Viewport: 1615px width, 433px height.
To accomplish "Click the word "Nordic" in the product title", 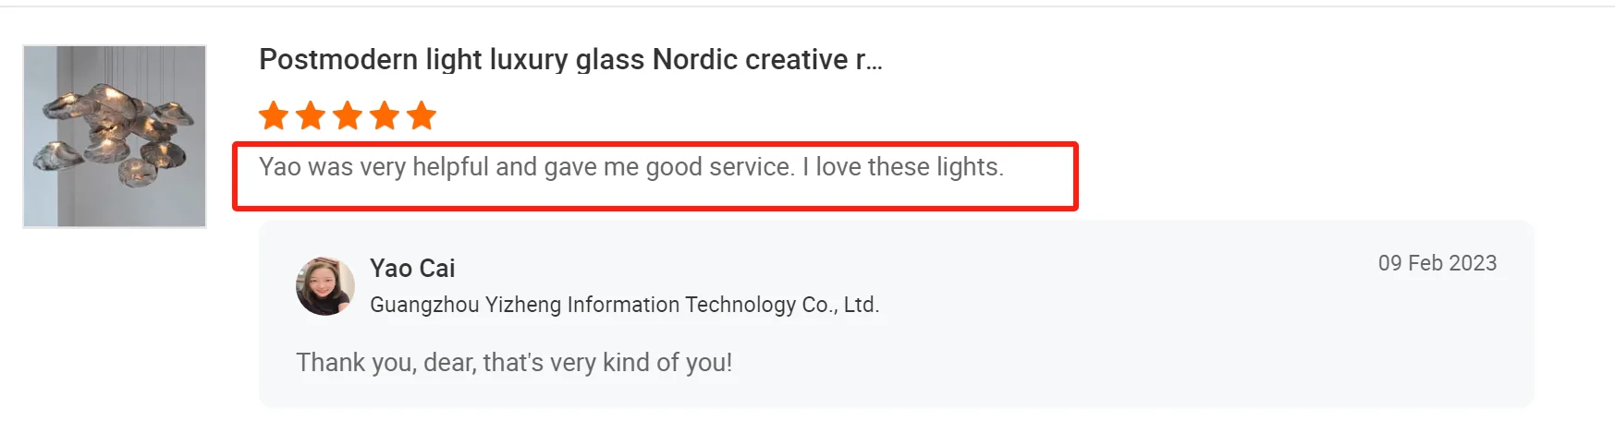I will click(x=694, y=60).
